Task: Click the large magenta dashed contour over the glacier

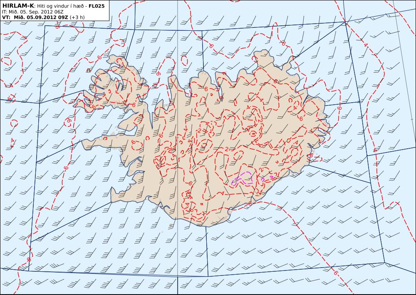Action: pyautogui.click(x=242, y=178)
